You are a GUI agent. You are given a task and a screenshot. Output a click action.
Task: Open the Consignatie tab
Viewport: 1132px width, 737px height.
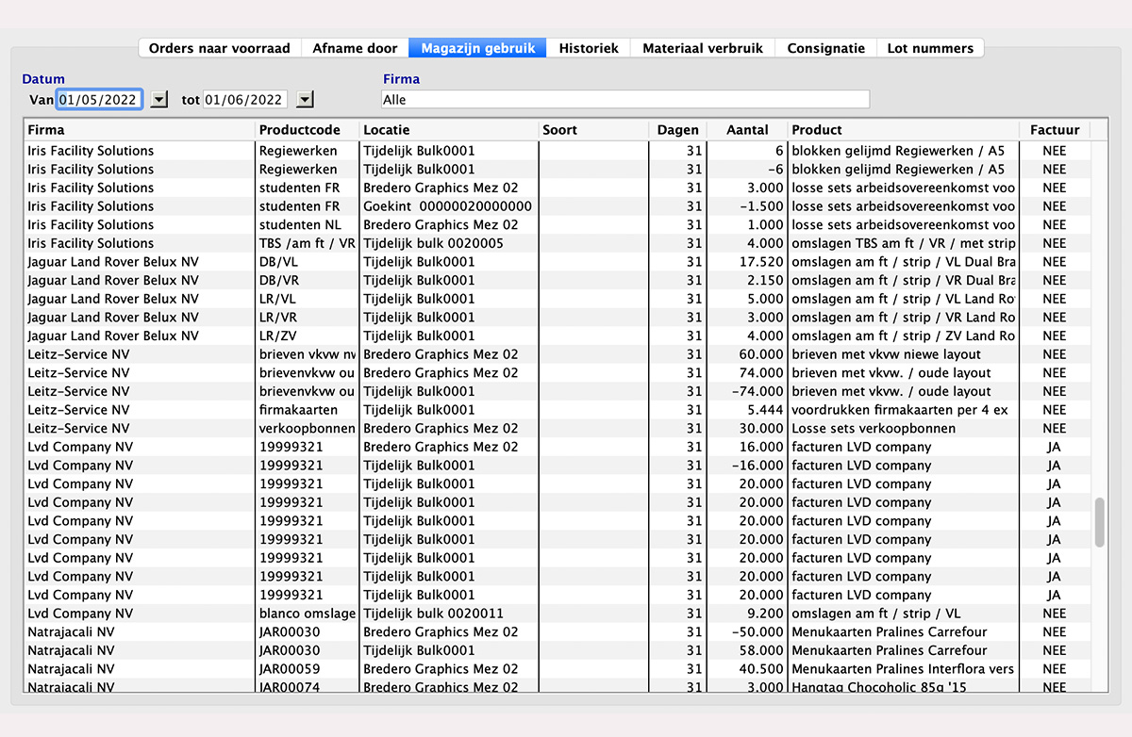[x=825, y=48]
